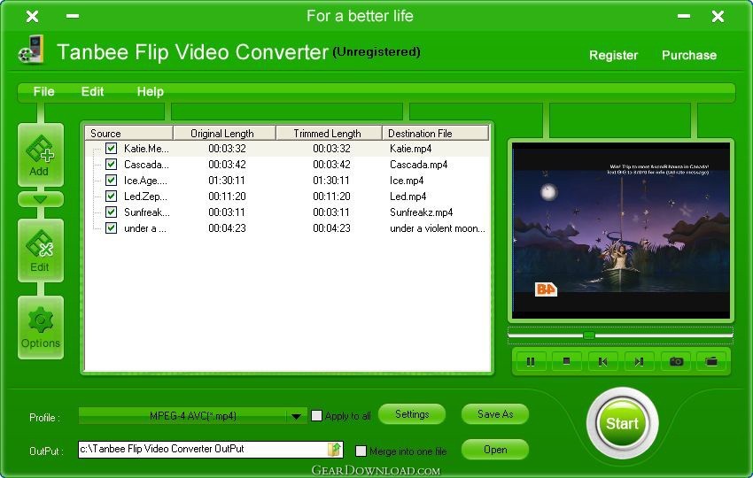Click the Register link
The image size is (753, 478).
613,55
